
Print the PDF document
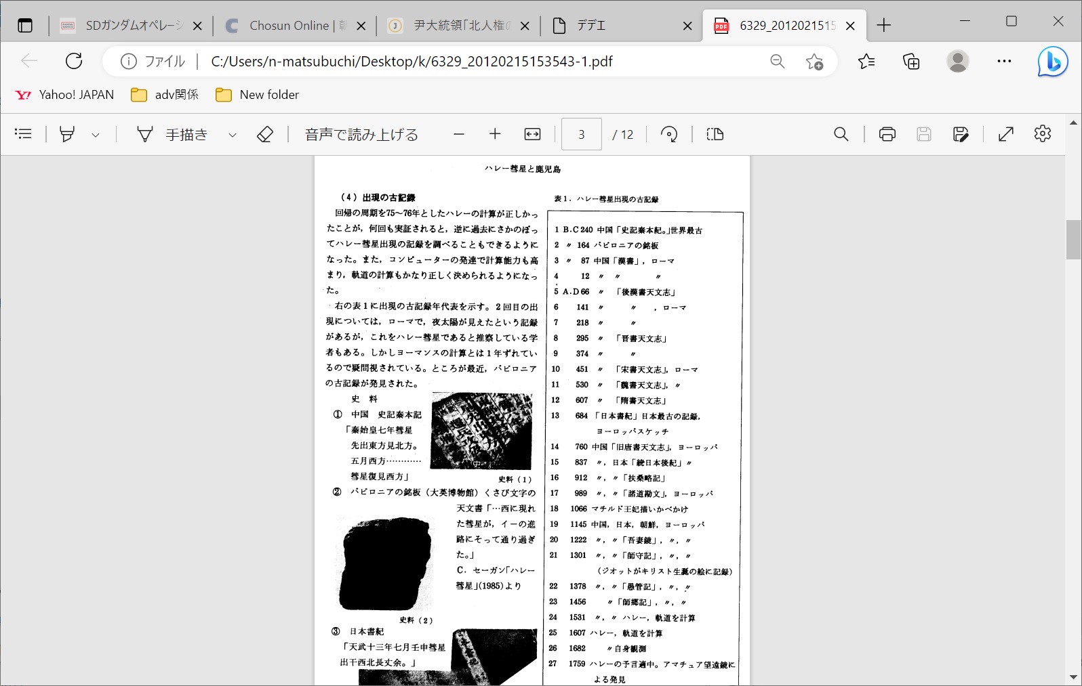[887, 134]
